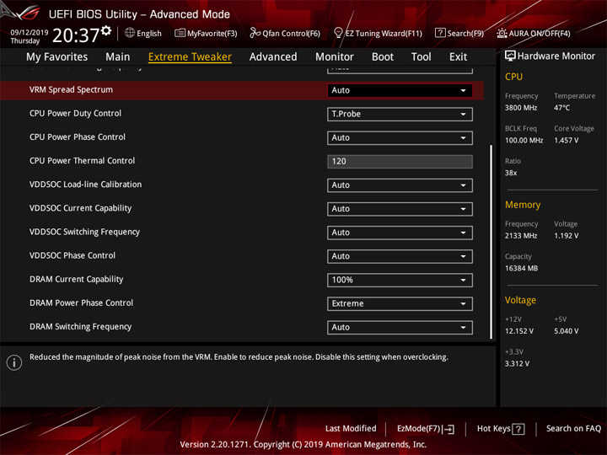The image size is (607, 455).
Task: Click the Hardware Monitor screen icon
Action: [510, 56]
